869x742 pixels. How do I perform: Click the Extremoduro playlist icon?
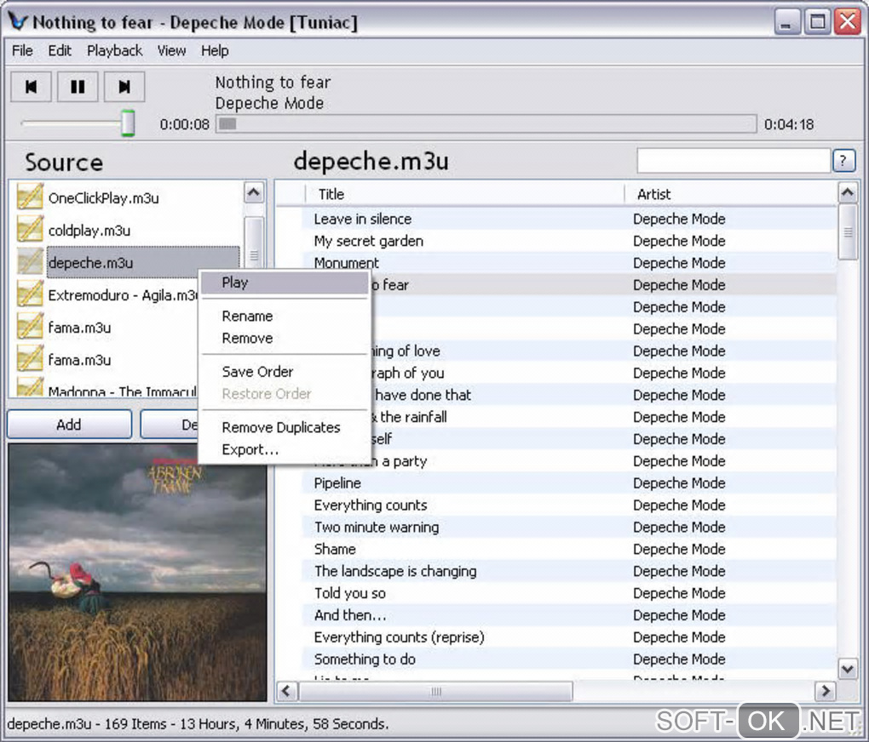pyautogui.click(x=30, y=294)
